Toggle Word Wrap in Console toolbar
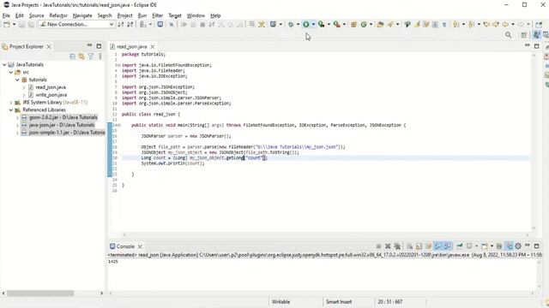This screenshot has width=549, height=308. 429,246
